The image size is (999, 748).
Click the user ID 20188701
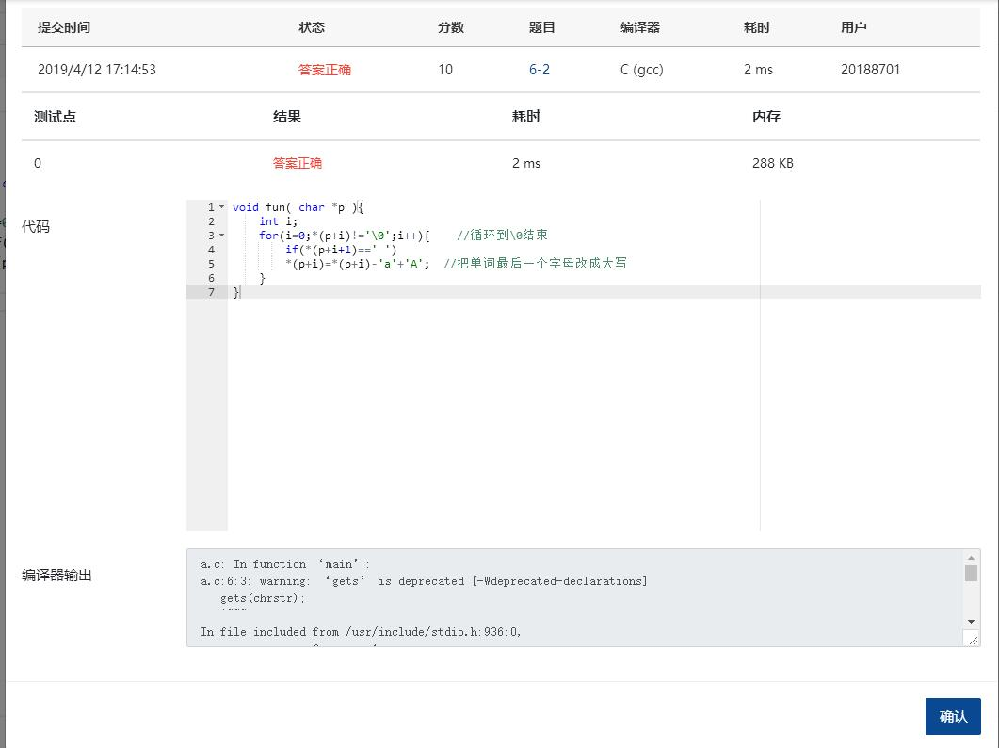[870, 70]
